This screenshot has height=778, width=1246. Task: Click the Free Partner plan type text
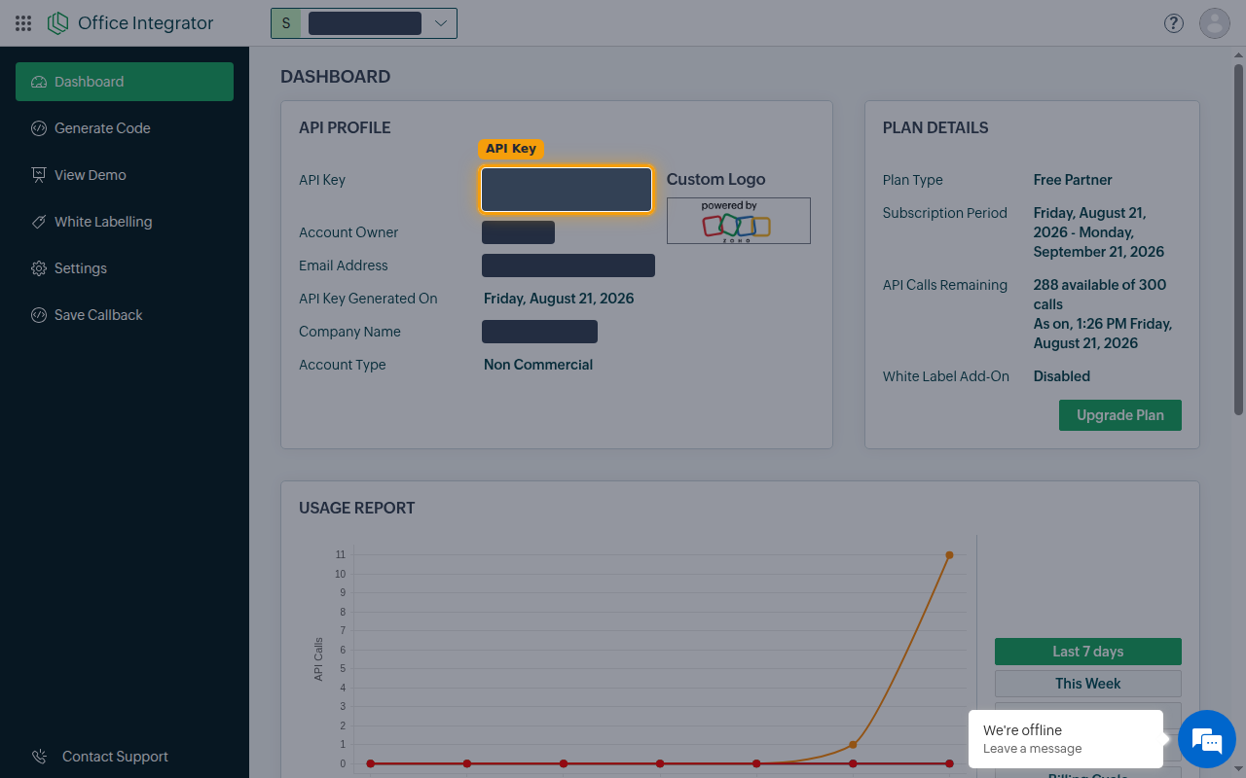point(1073,180)
